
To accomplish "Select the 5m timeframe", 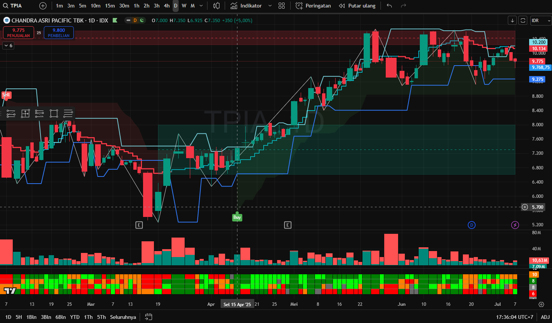I will pos(82,6).
